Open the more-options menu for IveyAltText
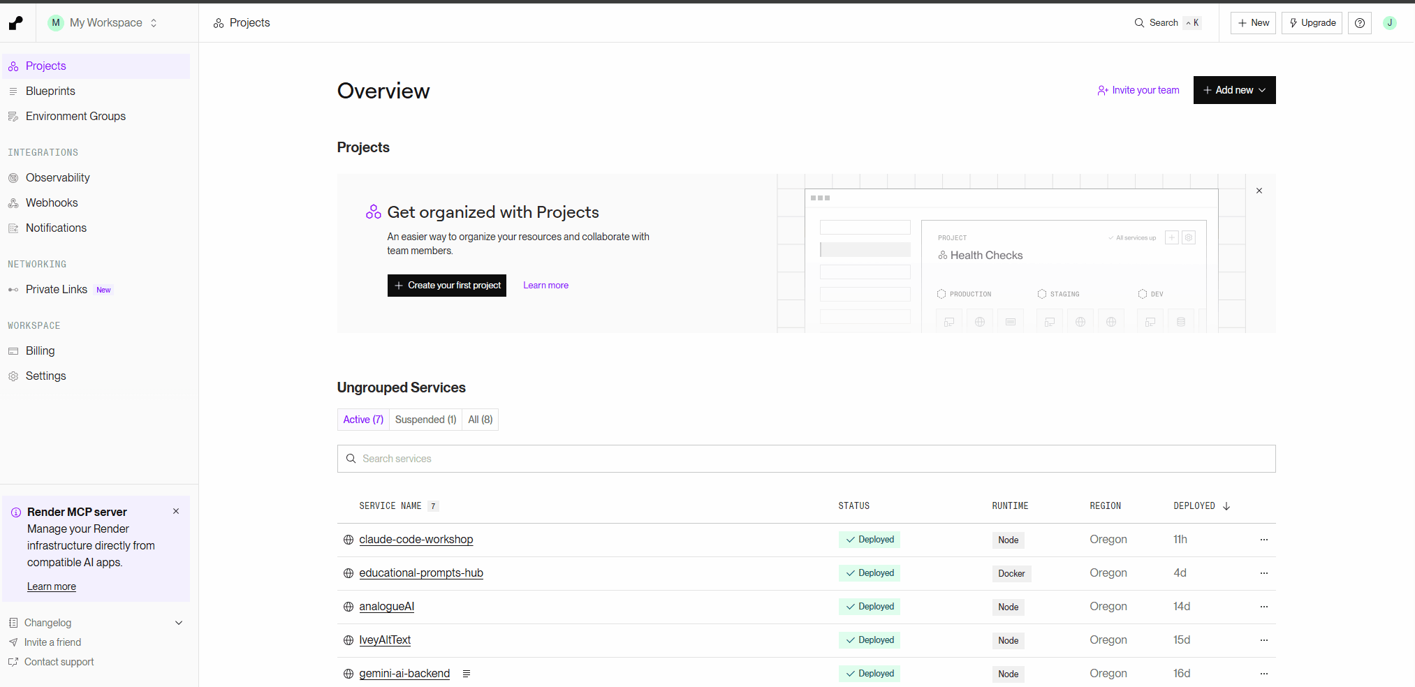This screenshot has width=1415, height=687. click(1264, 640)
